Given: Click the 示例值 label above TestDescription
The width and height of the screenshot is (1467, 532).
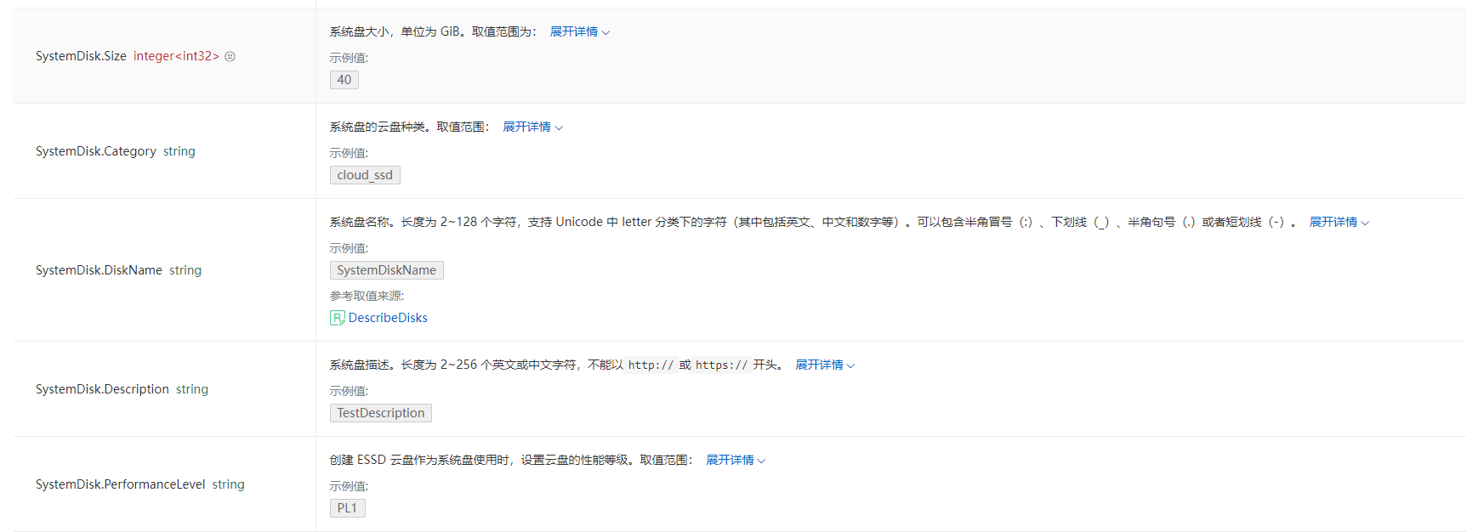Looking at the screenshot, I should (x=349, y=391).
